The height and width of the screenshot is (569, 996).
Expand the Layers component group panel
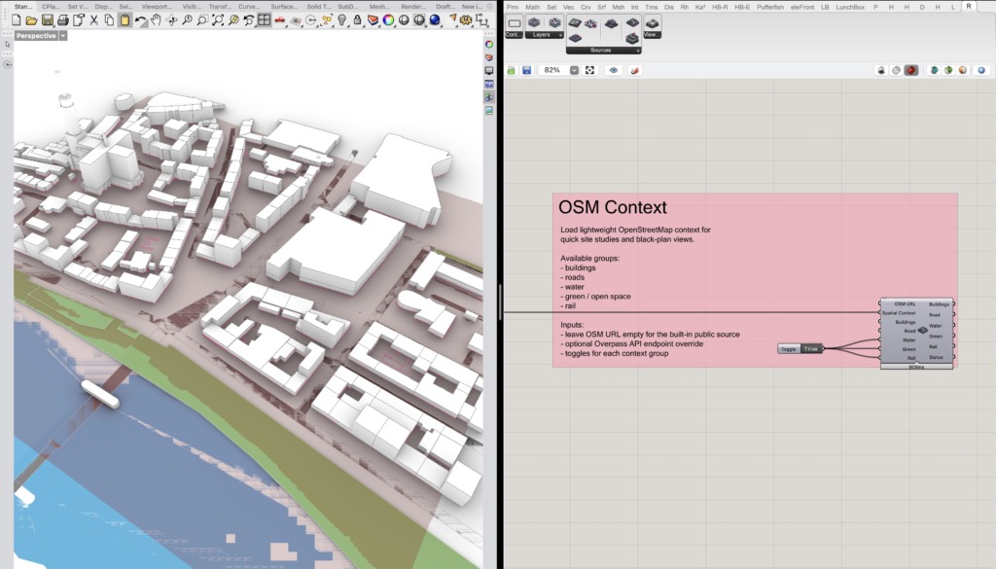[560, 36]
